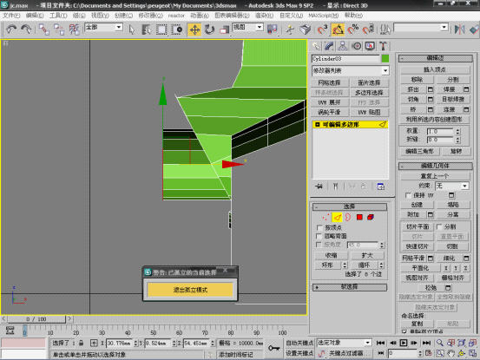480x360 pixels.
Task: Open the 约束 constraint dropdown
Action: click(452, 186)
